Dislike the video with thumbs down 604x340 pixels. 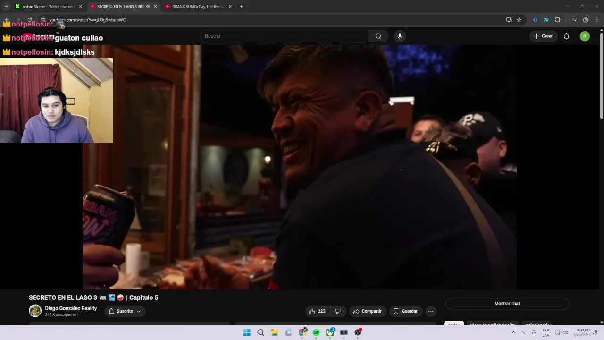point(338,311)
